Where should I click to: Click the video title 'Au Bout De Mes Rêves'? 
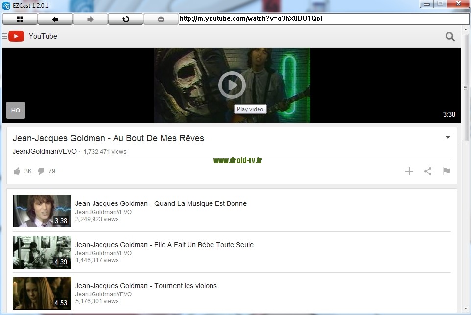[108, 138]
